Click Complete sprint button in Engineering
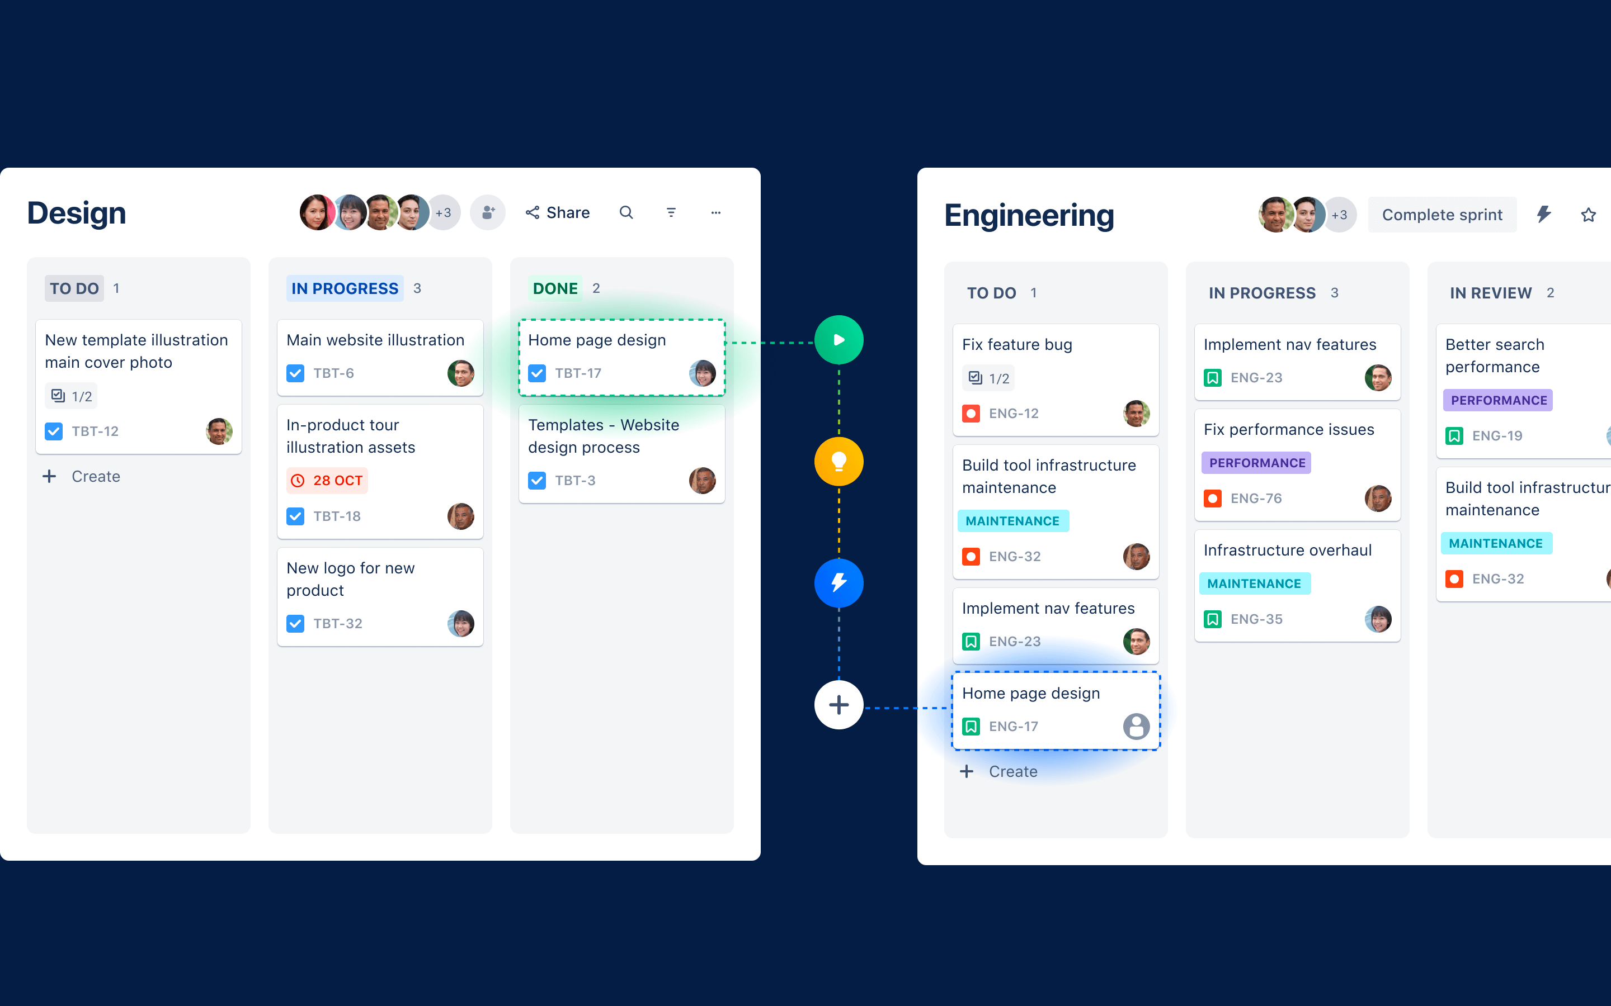This screenshot has height=1006, width=1611. 1443,213
